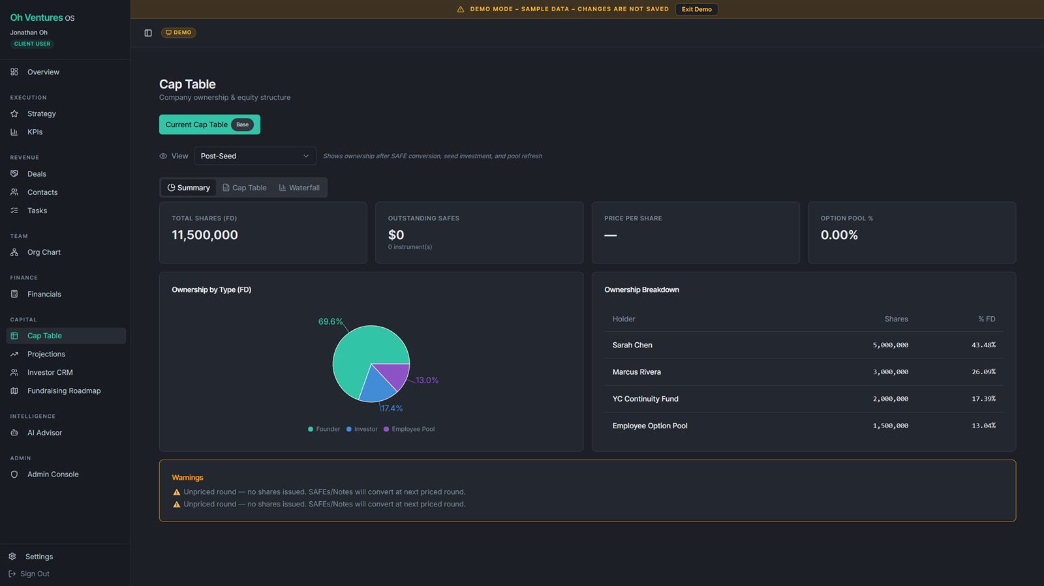The width and height of the screenshot is (1044, 586).
Task: Click the Sign Out arrow icon
Action: [x=12, y=574]
